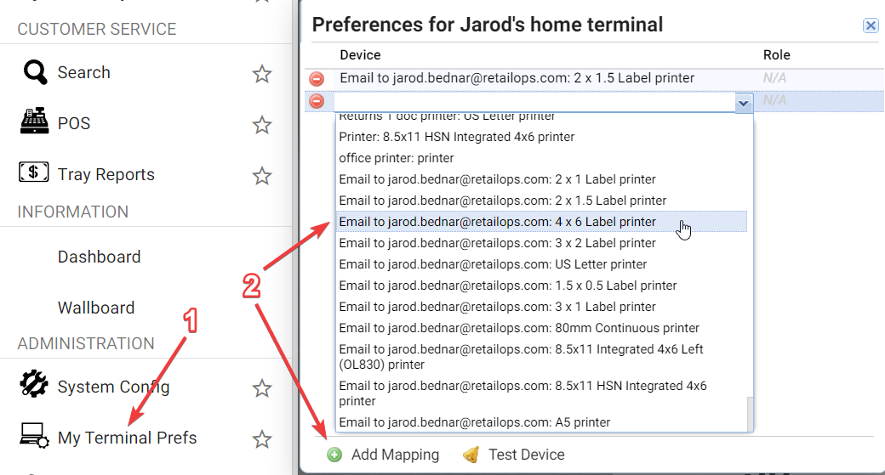Close the Preferences dialog
The image size is (885, 475).
(x=871, y=25)
